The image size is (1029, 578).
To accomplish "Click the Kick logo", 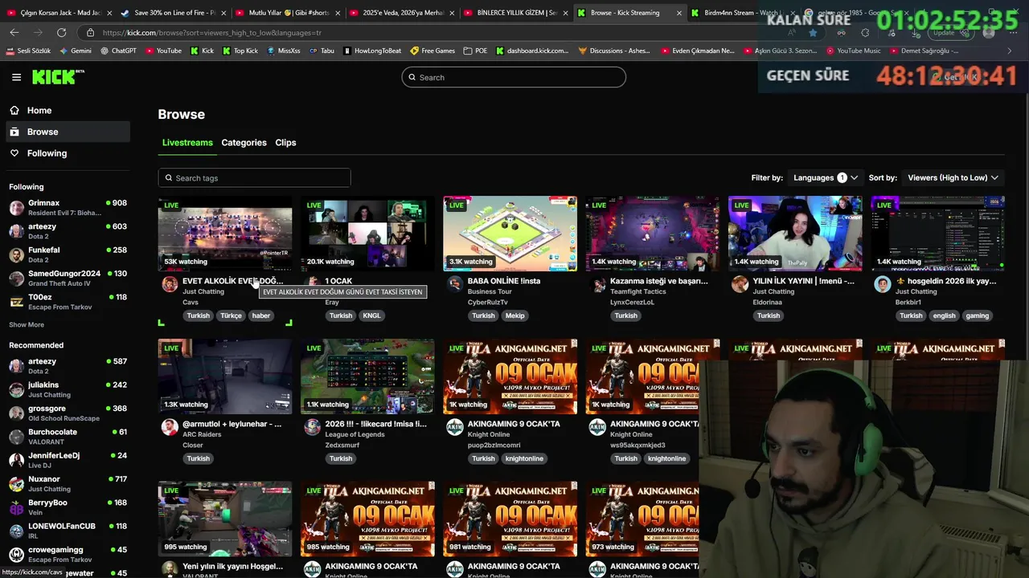I will [58, 77].
